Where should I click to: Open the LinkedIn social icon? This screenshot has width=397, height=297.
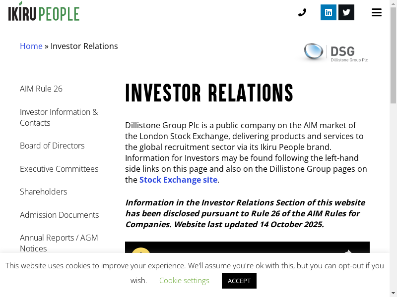click(x=328, y=12)
